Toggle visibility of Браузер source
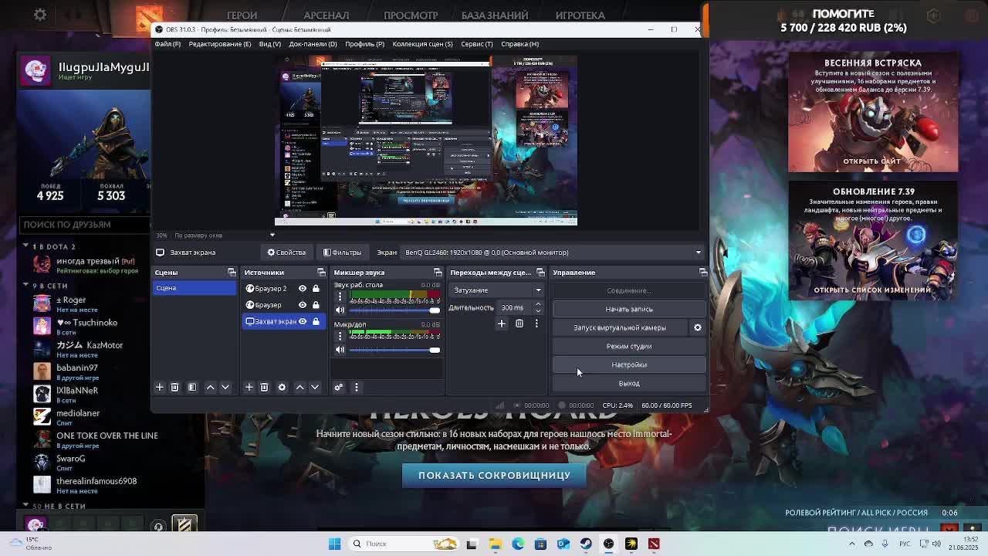Viewport: 988px width, 556px height. (303, 305)
